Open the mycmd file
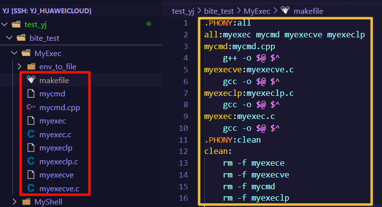Screen dimensions: 382x207 (x=52, y=94)
